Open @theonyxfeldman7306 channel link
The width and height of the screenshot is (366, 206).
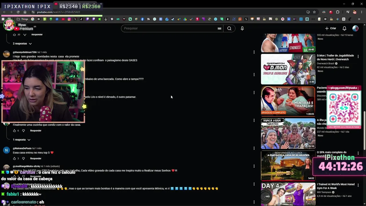pyautogui.click(x=25, y=52)
